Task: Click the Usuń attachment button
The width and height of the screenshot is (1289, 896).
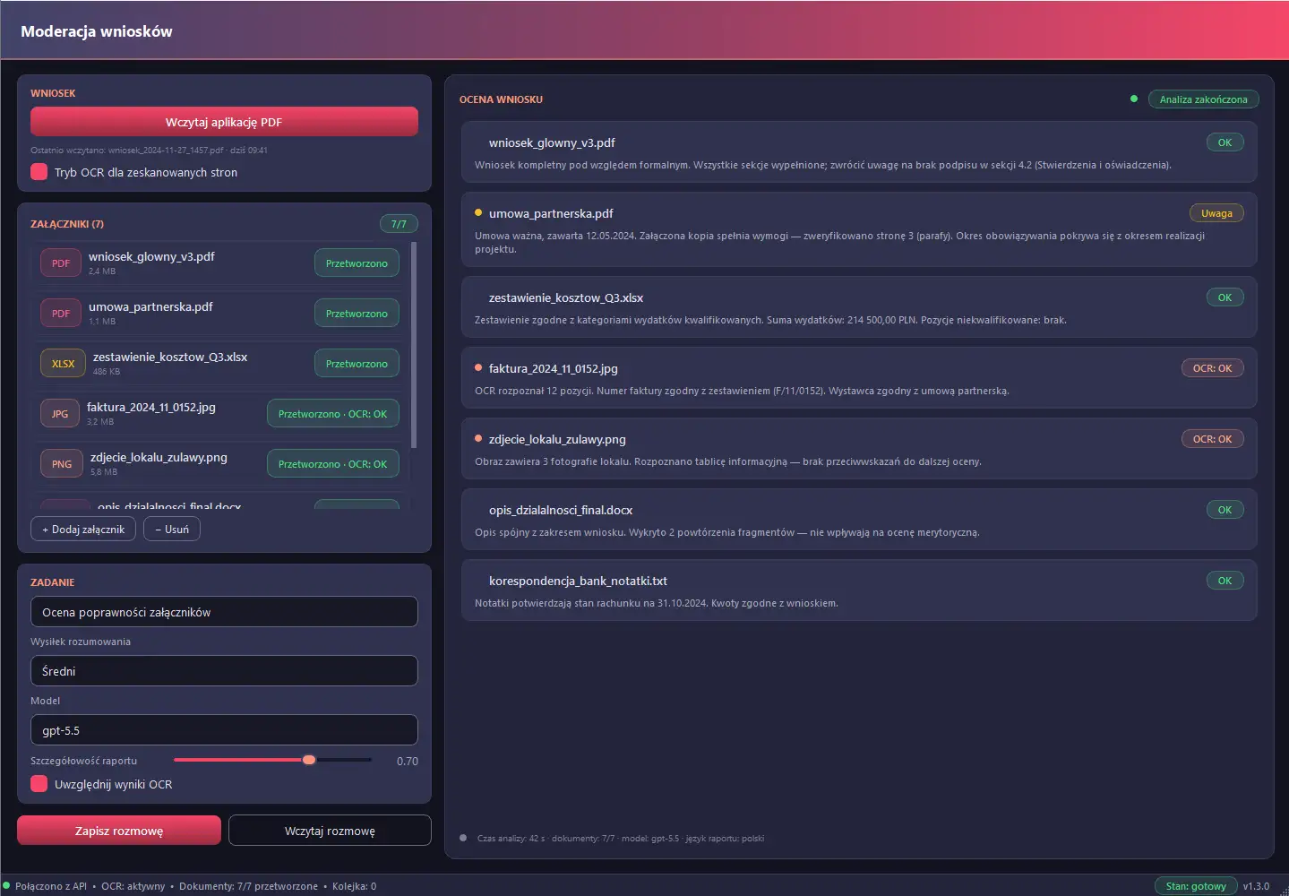Action: click(172, 530)
